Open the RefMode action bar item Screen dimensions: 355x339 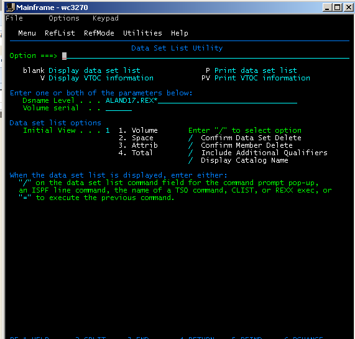99,33
